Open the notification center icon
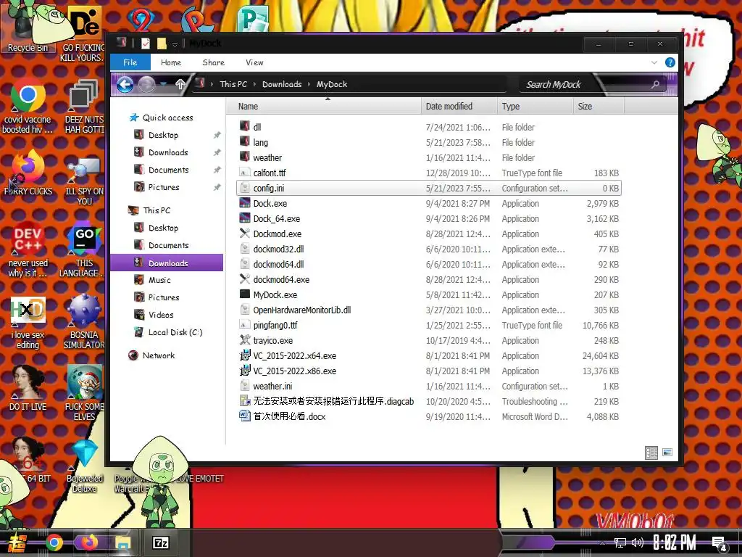 coord(720,544)
